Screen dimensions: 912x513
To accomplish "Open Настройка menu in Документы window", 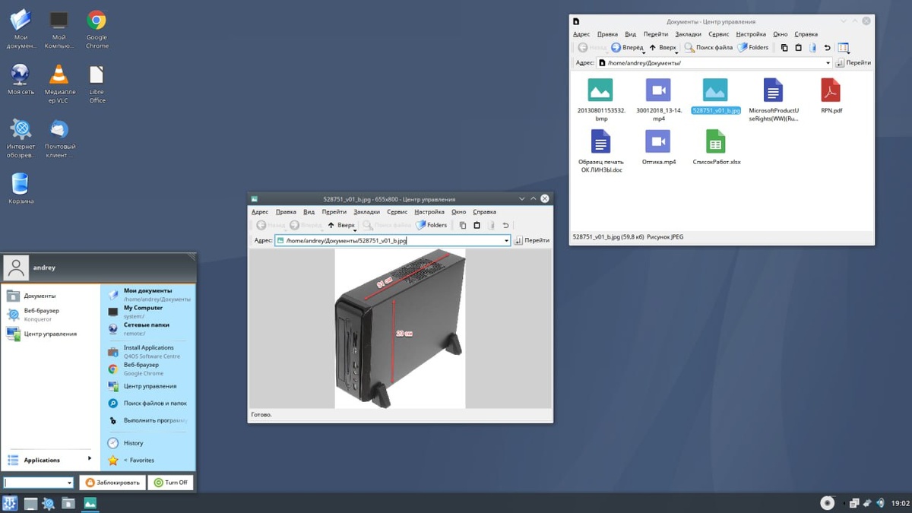I will point(751,34).
